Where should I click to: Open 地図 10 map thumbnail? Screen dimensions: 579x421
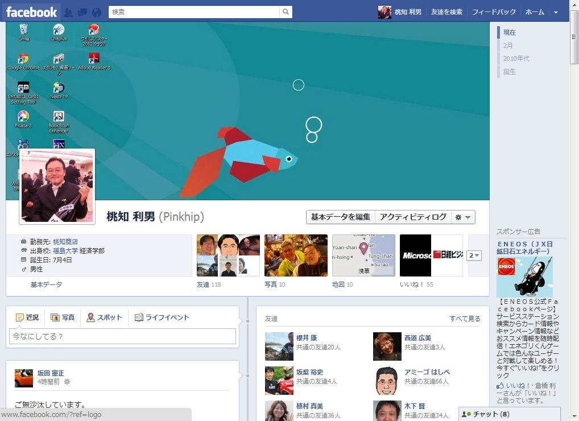(x=363, y=255)
